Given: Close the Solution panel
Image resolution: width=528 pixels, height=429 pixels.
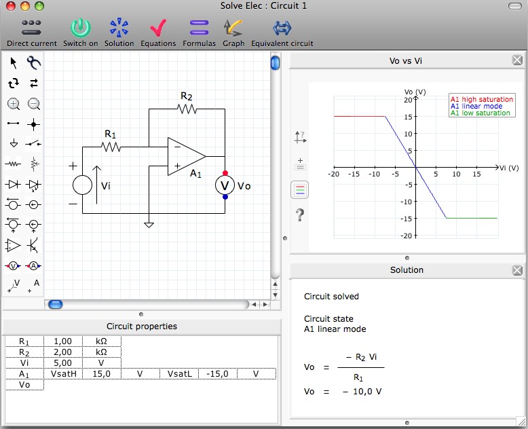Looking at the screenshot, I should click(x=517, y=270).
